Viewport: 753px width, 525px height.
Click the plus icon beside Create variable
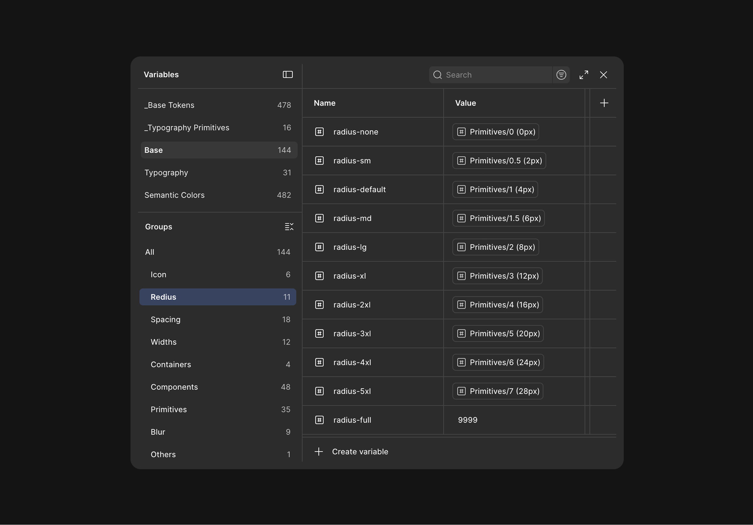coord(319,452)
